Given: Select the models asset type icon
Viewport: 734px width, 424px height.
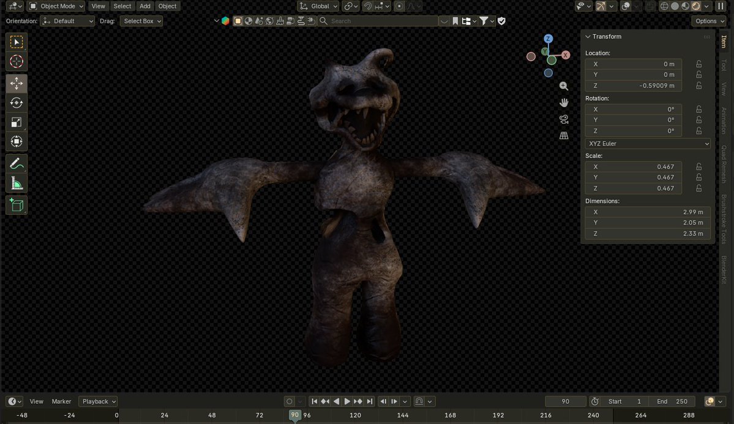Looking at the screenshot, I should pyautogui.click(x=238, y=21).
